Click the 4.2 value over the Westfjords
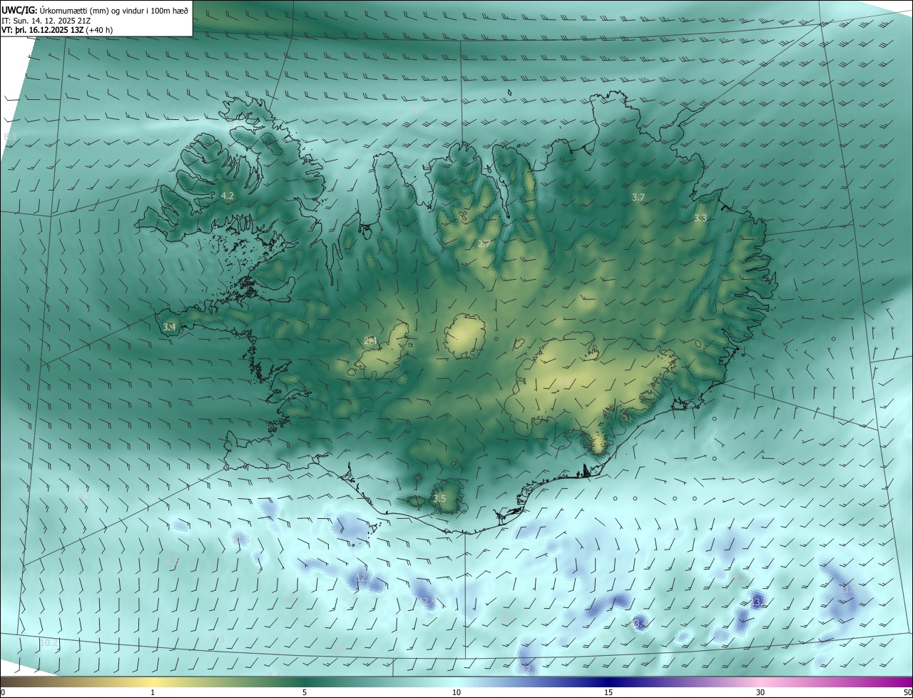Image resolution: width=913 pixels, height=698 pixels. tap(228, 196)
